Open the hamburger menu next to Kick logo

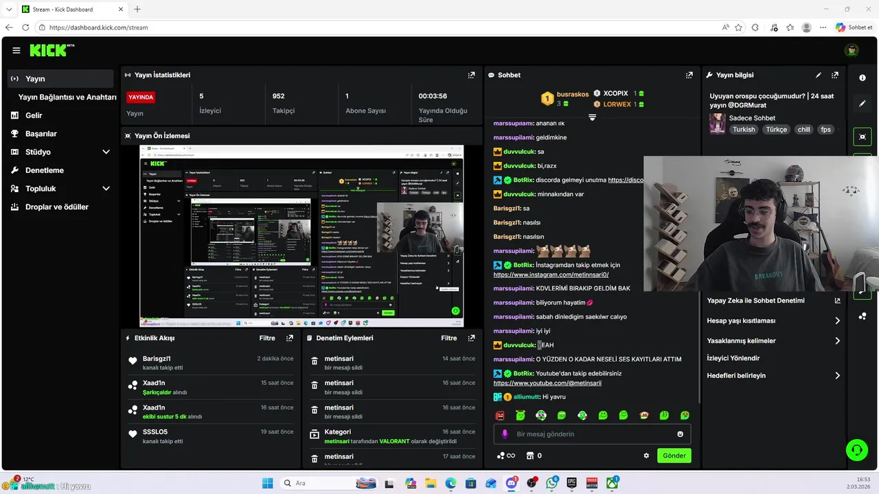click(16, 50)
